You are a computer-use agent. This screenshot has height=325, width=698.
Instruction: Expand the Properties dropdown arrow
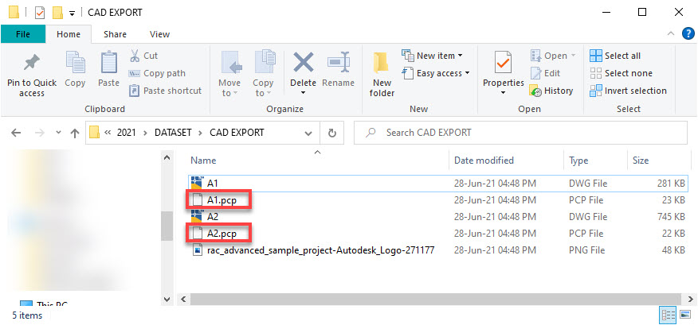pyautogui.click(x=504, y=93)
